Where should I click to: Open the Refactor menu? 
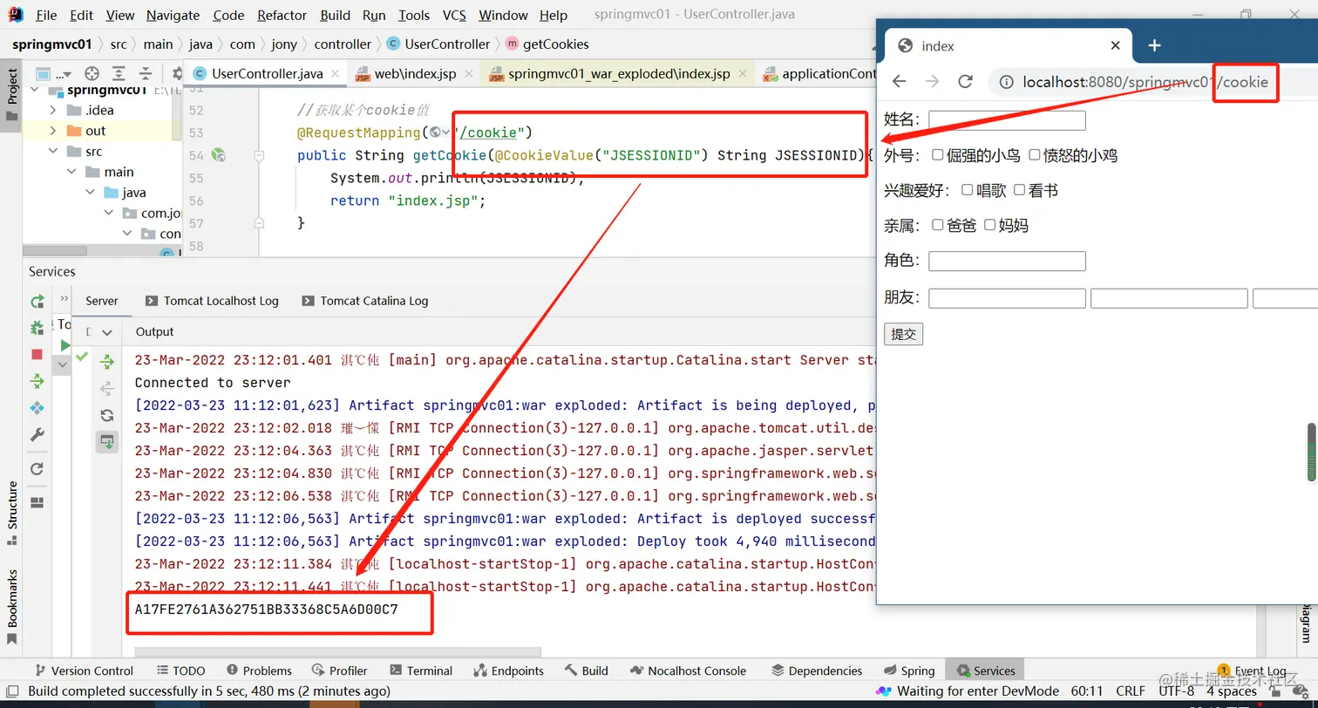[282, 15]
